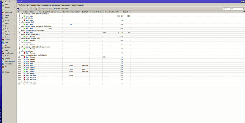Open Files in the sidebar
Screen dimensions: 245x123
(6, 42)
